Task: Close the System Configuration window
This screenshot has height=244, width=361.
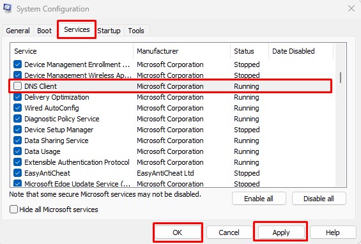Action: click(x=351, y=8)
